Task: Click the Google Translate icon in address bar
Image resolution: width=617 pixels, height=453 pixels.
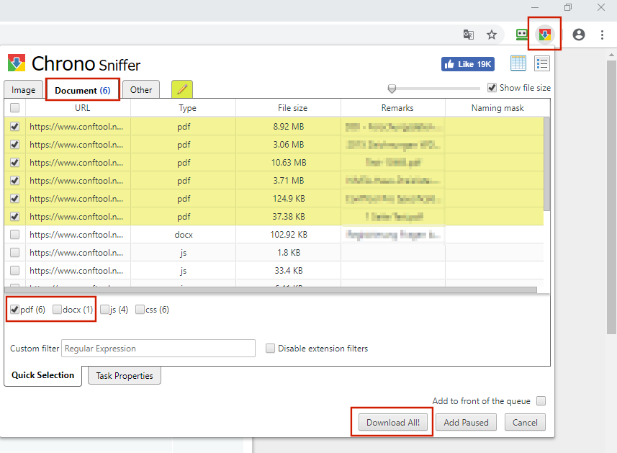Action: click(x=468, y=35)
